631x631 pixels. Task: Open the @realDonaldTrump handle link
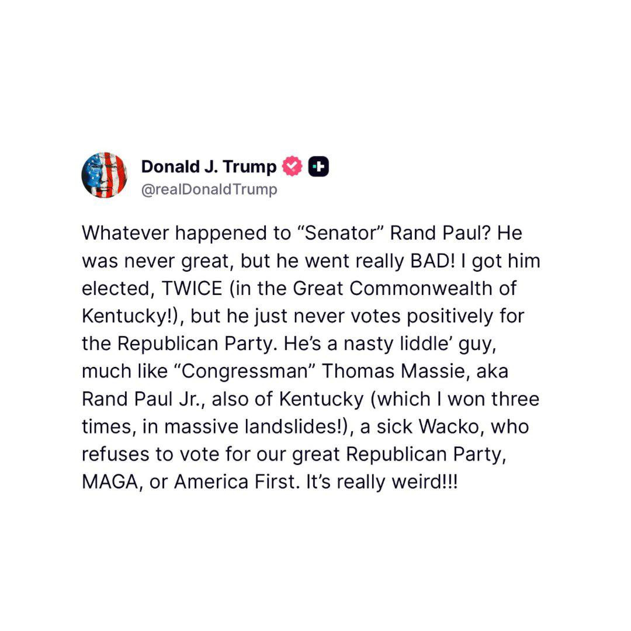tap(209, 190)
